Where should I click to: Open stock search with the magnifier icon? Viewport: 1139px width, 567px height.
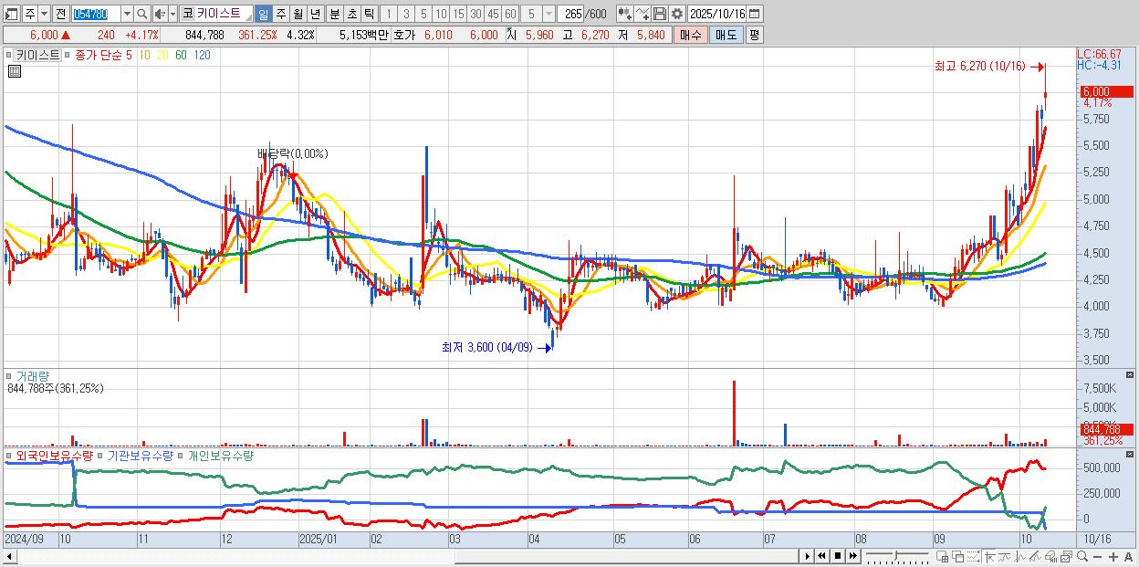(x=142, y=14)
